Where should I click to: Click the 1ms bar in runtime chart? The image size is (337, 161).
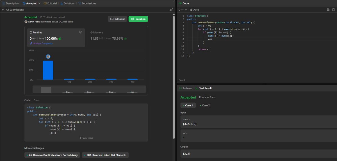pyautogui.click(x=69, y=79)
